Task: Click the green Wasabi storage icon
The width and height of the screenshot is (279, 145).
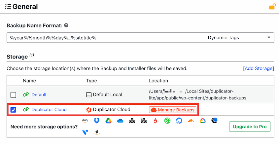Action: [x=167, y=121]
